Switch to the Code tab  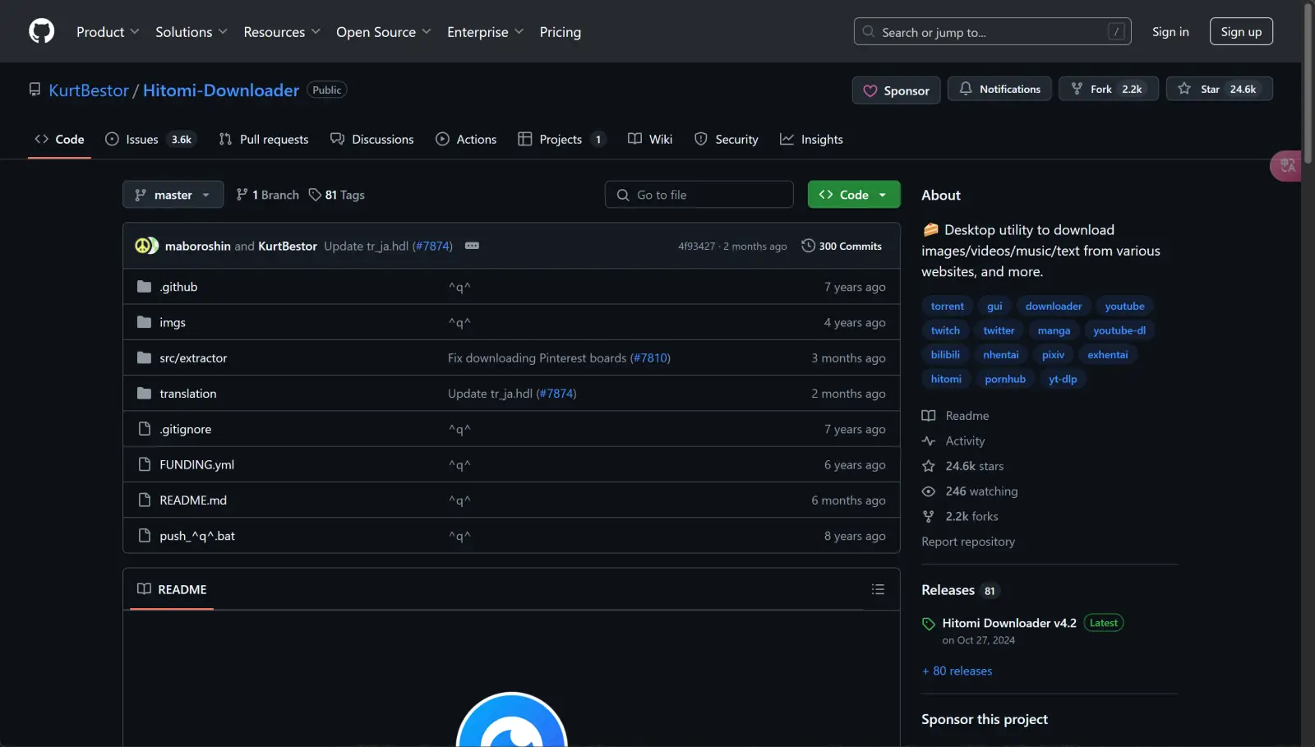59,140
